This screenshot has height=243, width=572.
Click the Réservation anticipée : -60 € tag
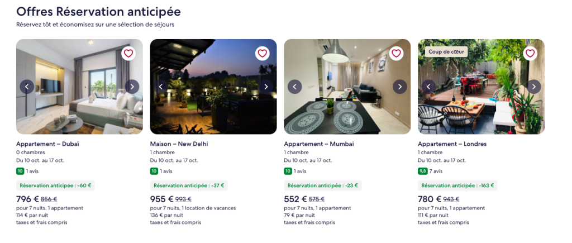55,185
